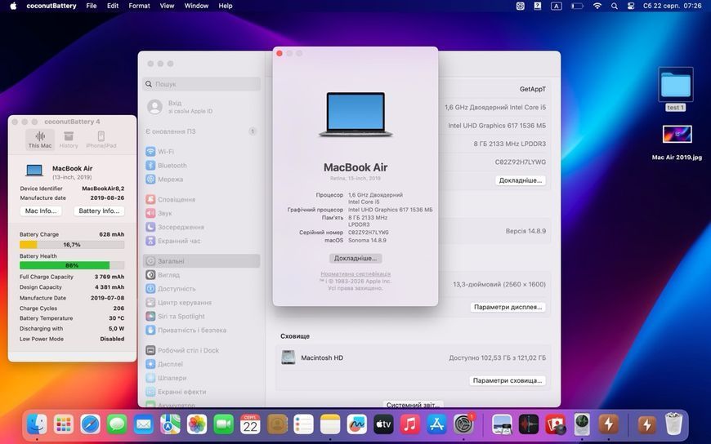Open App Store from the Dock
The width and height of the screenshot is (711, 444).
click(436, 424)
